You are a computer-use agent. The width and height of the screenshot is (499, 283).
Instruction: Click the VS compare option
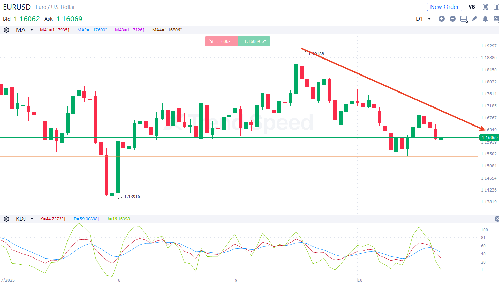472,7
